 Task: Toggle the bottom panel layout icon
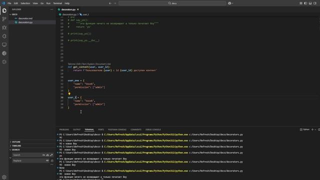click(x=310, y=3)
